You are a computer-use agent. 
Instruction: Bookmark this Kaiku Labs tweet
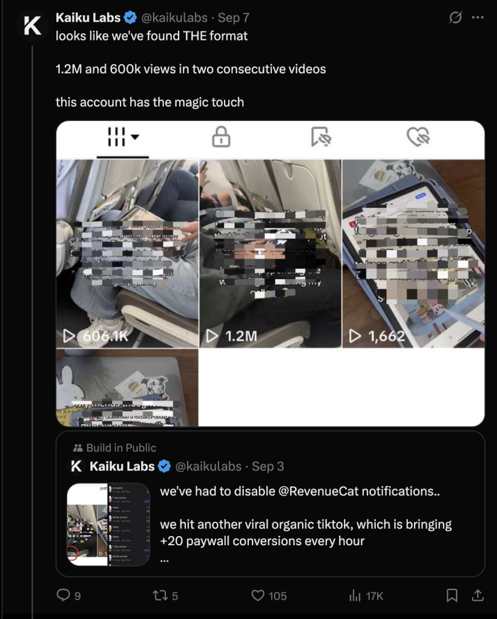tap(452, 595)
